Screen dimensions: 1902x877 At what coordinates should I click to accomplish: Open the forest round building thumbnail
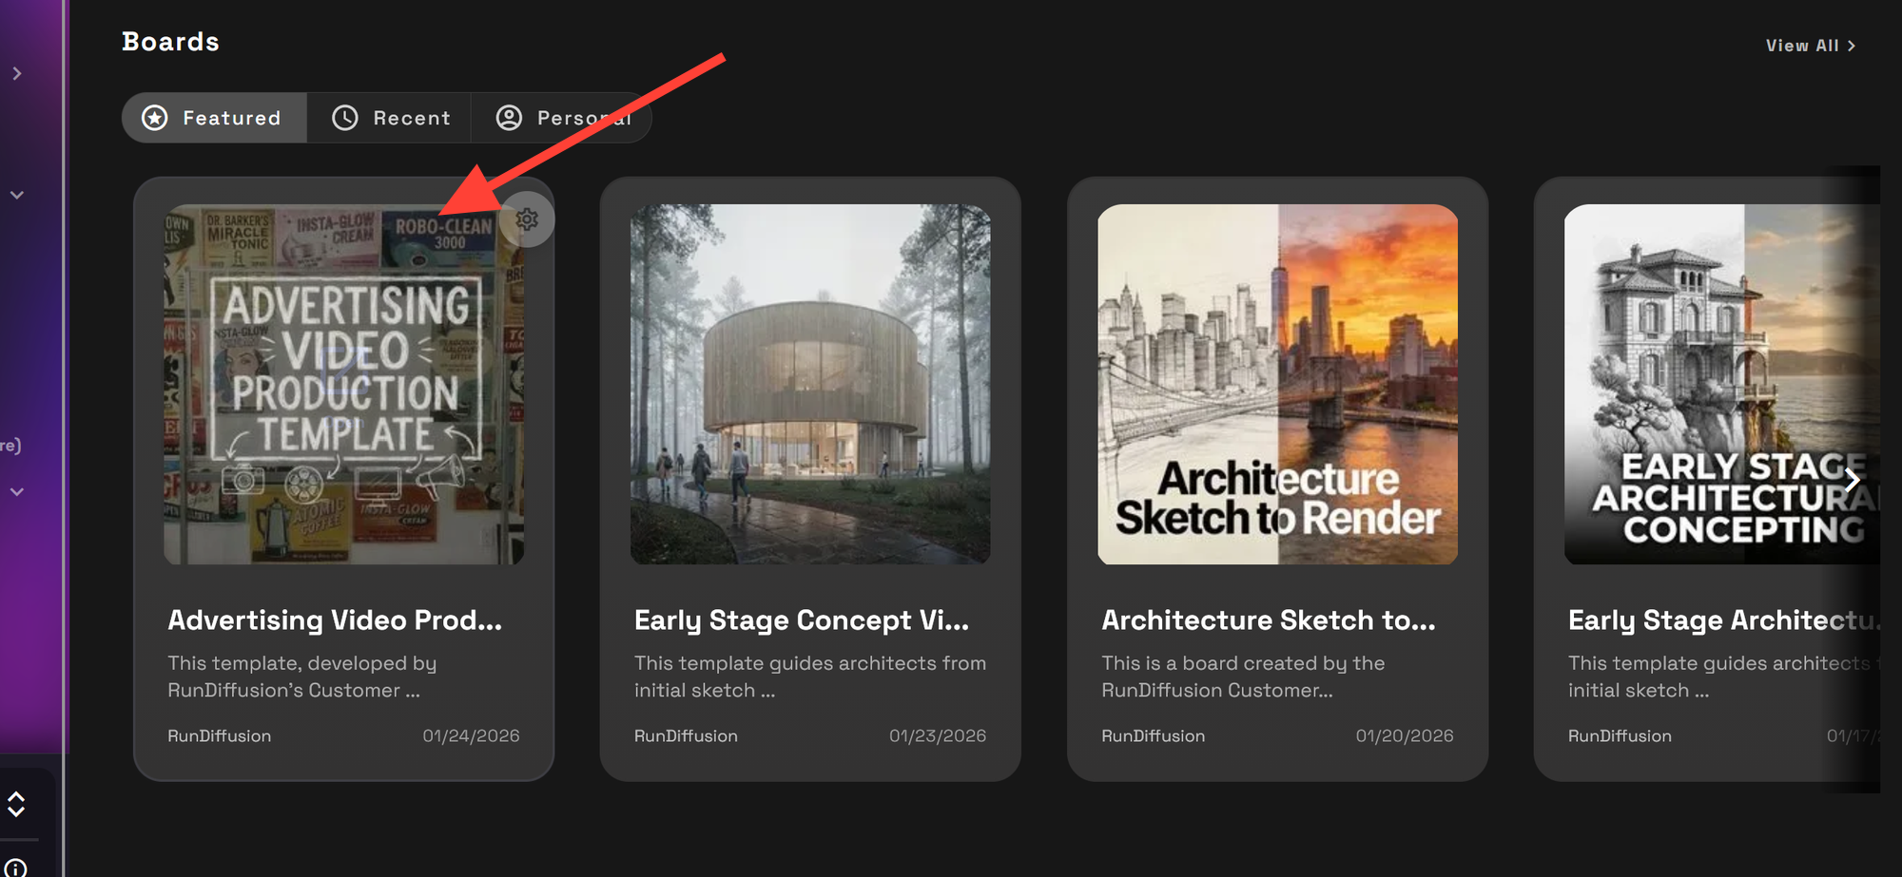click(x=810, y=384)
